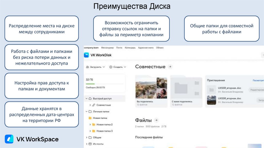This screenshot has width=264, height=148.
Task: Click the 32 ГБ storage usage bar
Action: [104, 84]
